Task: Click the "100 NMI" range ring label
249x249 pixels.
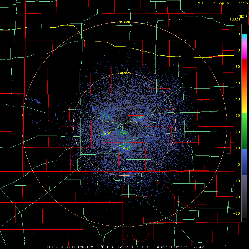Action: point(124,22)
